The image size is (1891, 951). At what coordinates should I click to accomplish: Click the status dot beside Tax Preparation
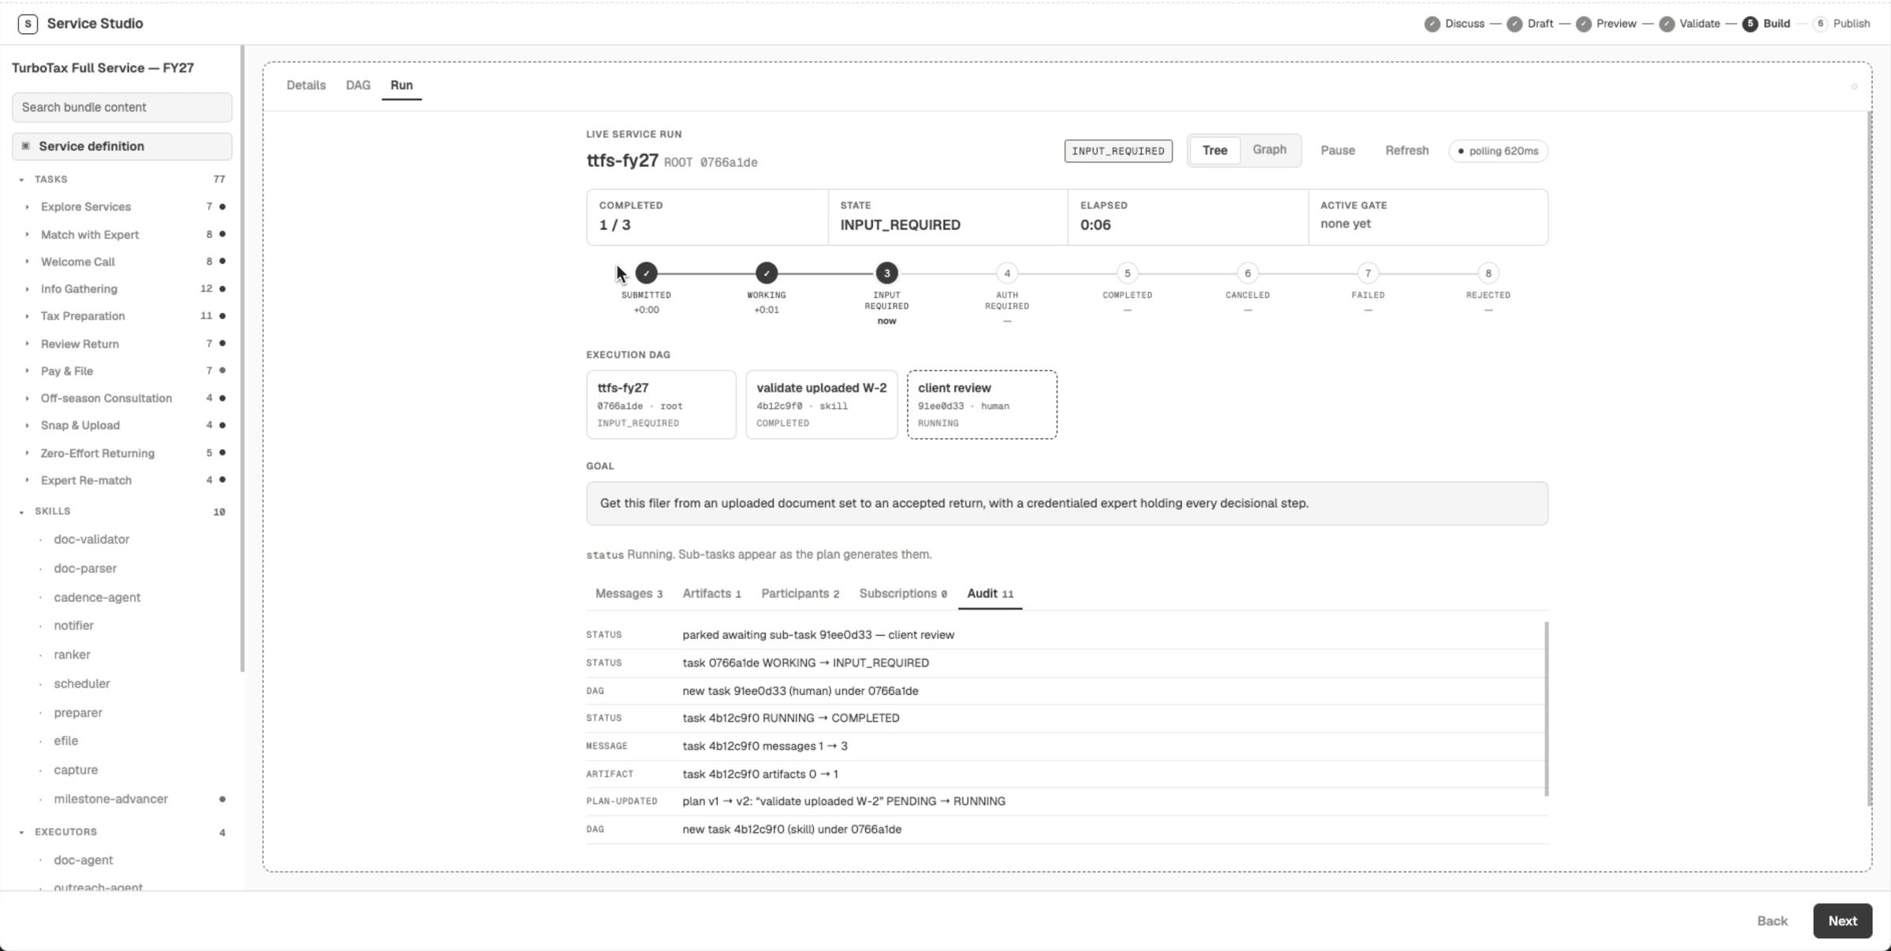pyautogui.click(x=222, y=316)
